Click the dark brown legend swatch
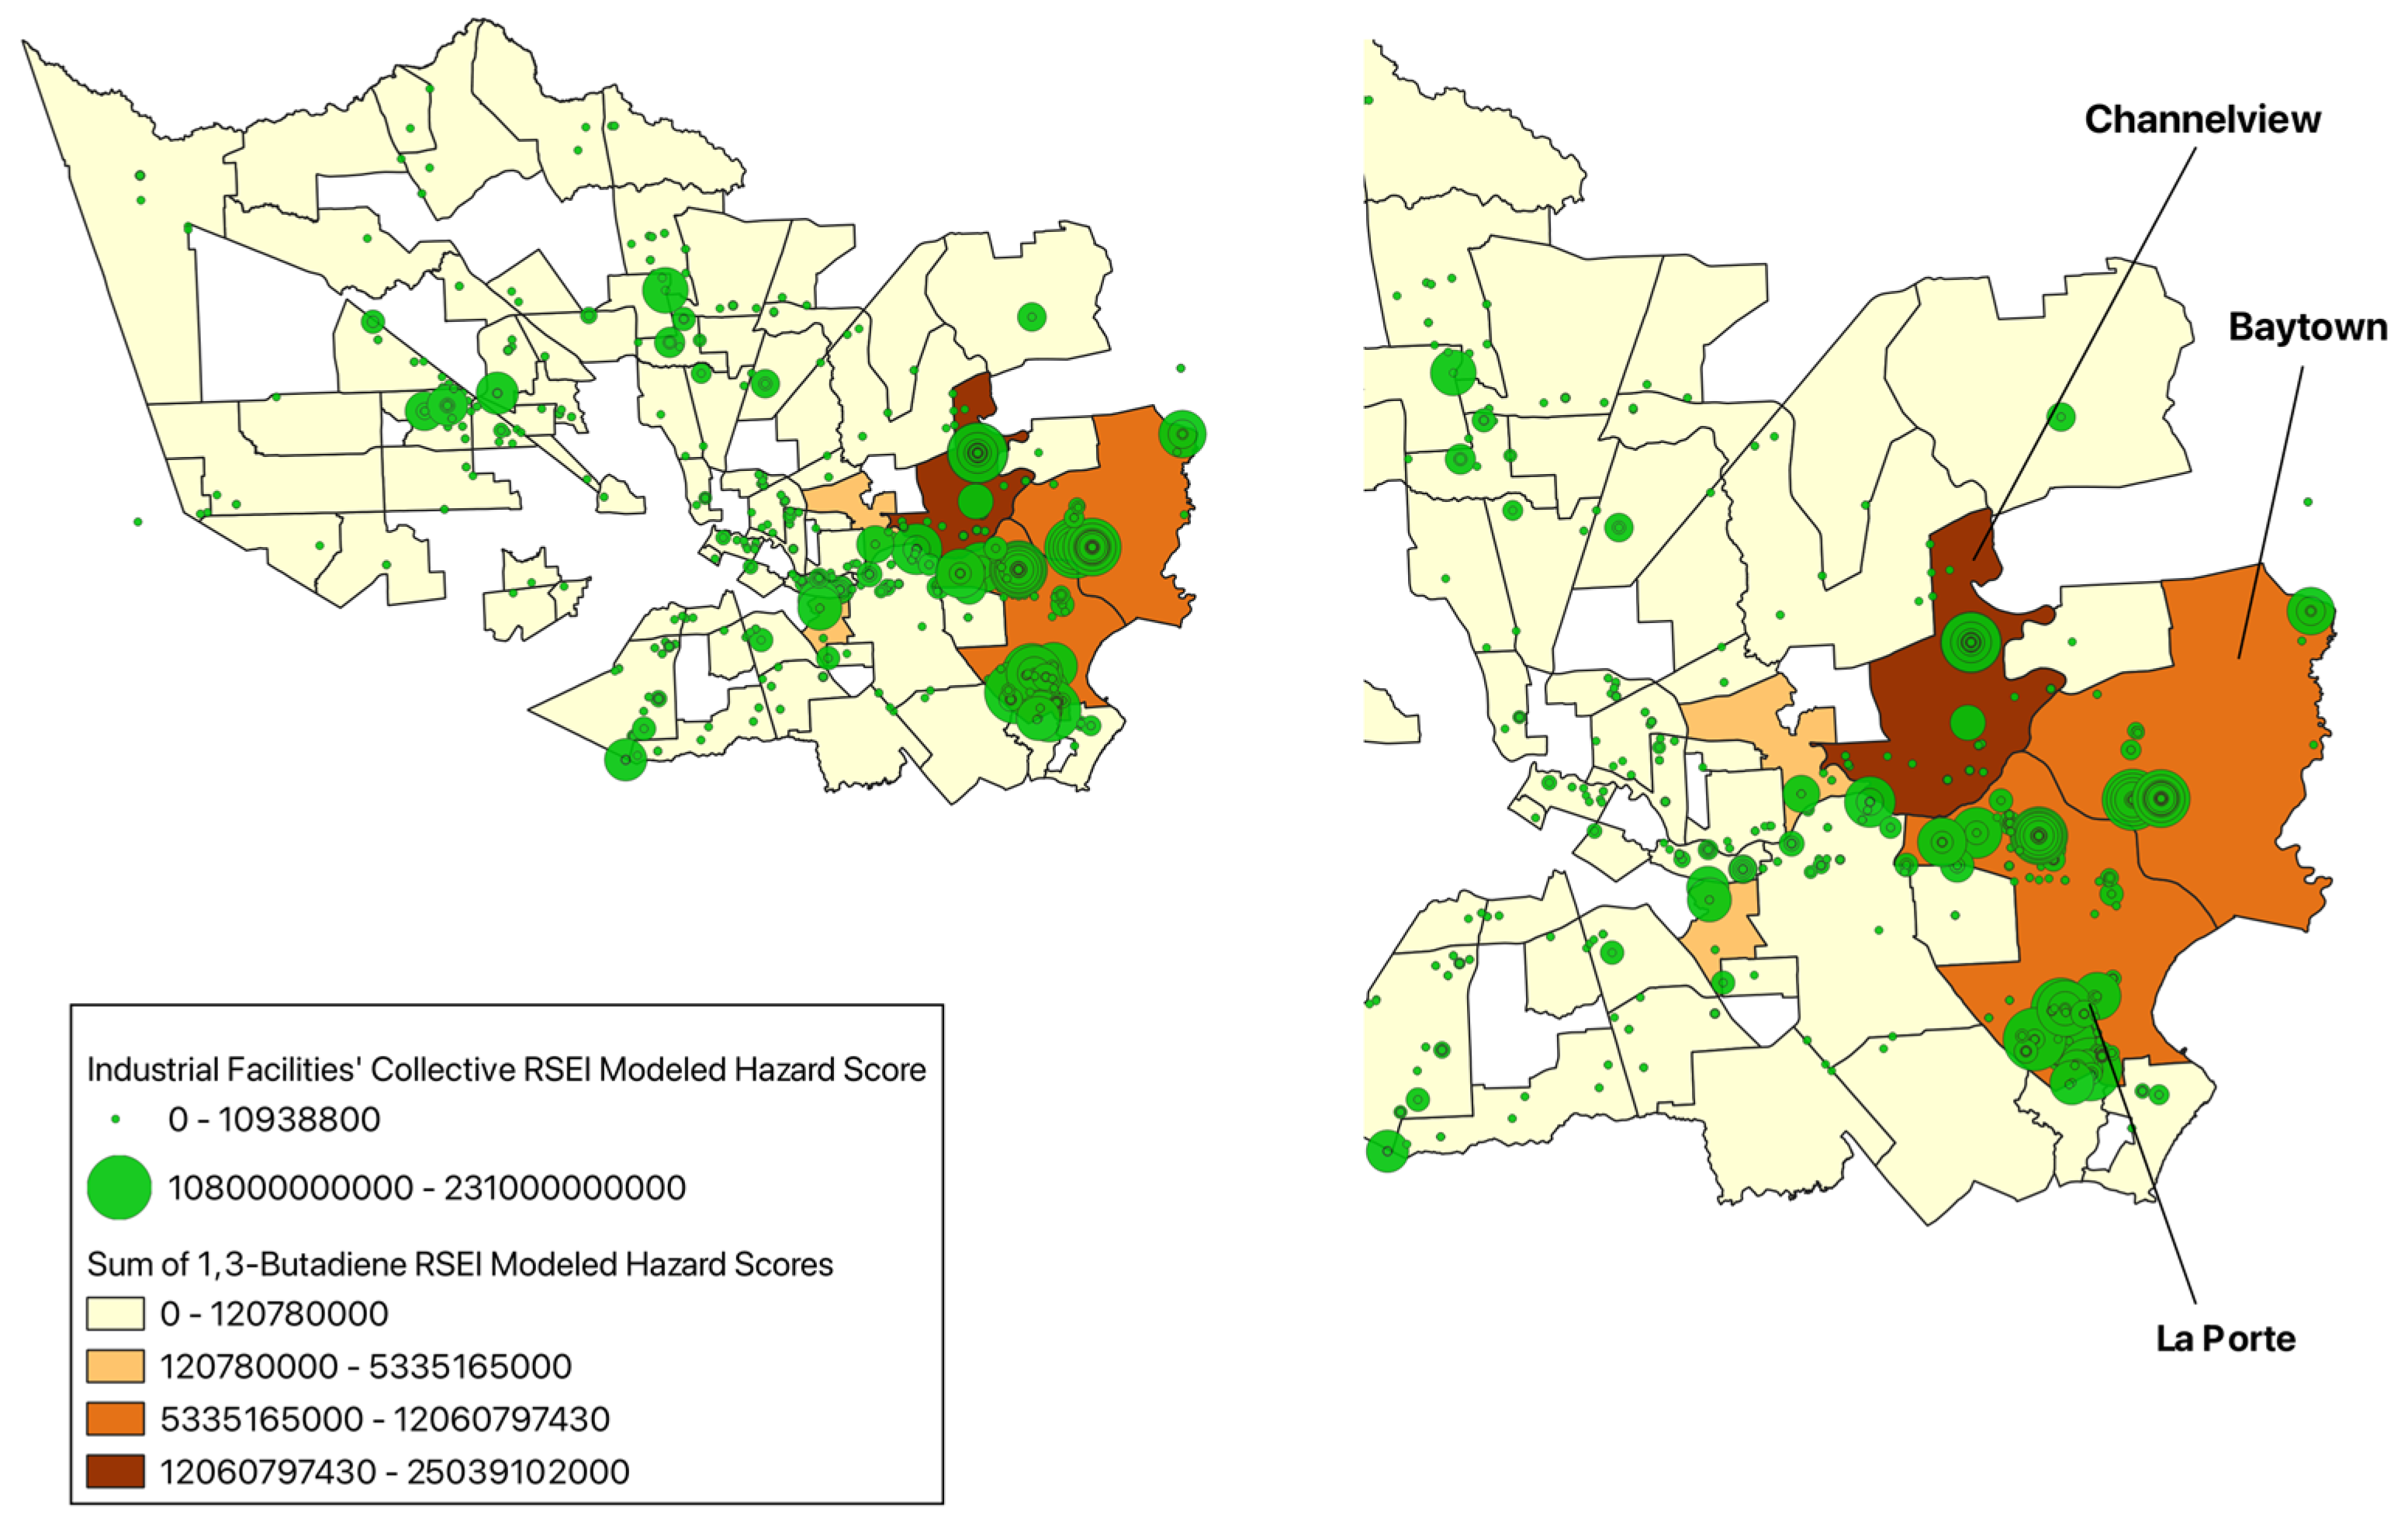The image size is (2408, 1523). pos(115,1472)
